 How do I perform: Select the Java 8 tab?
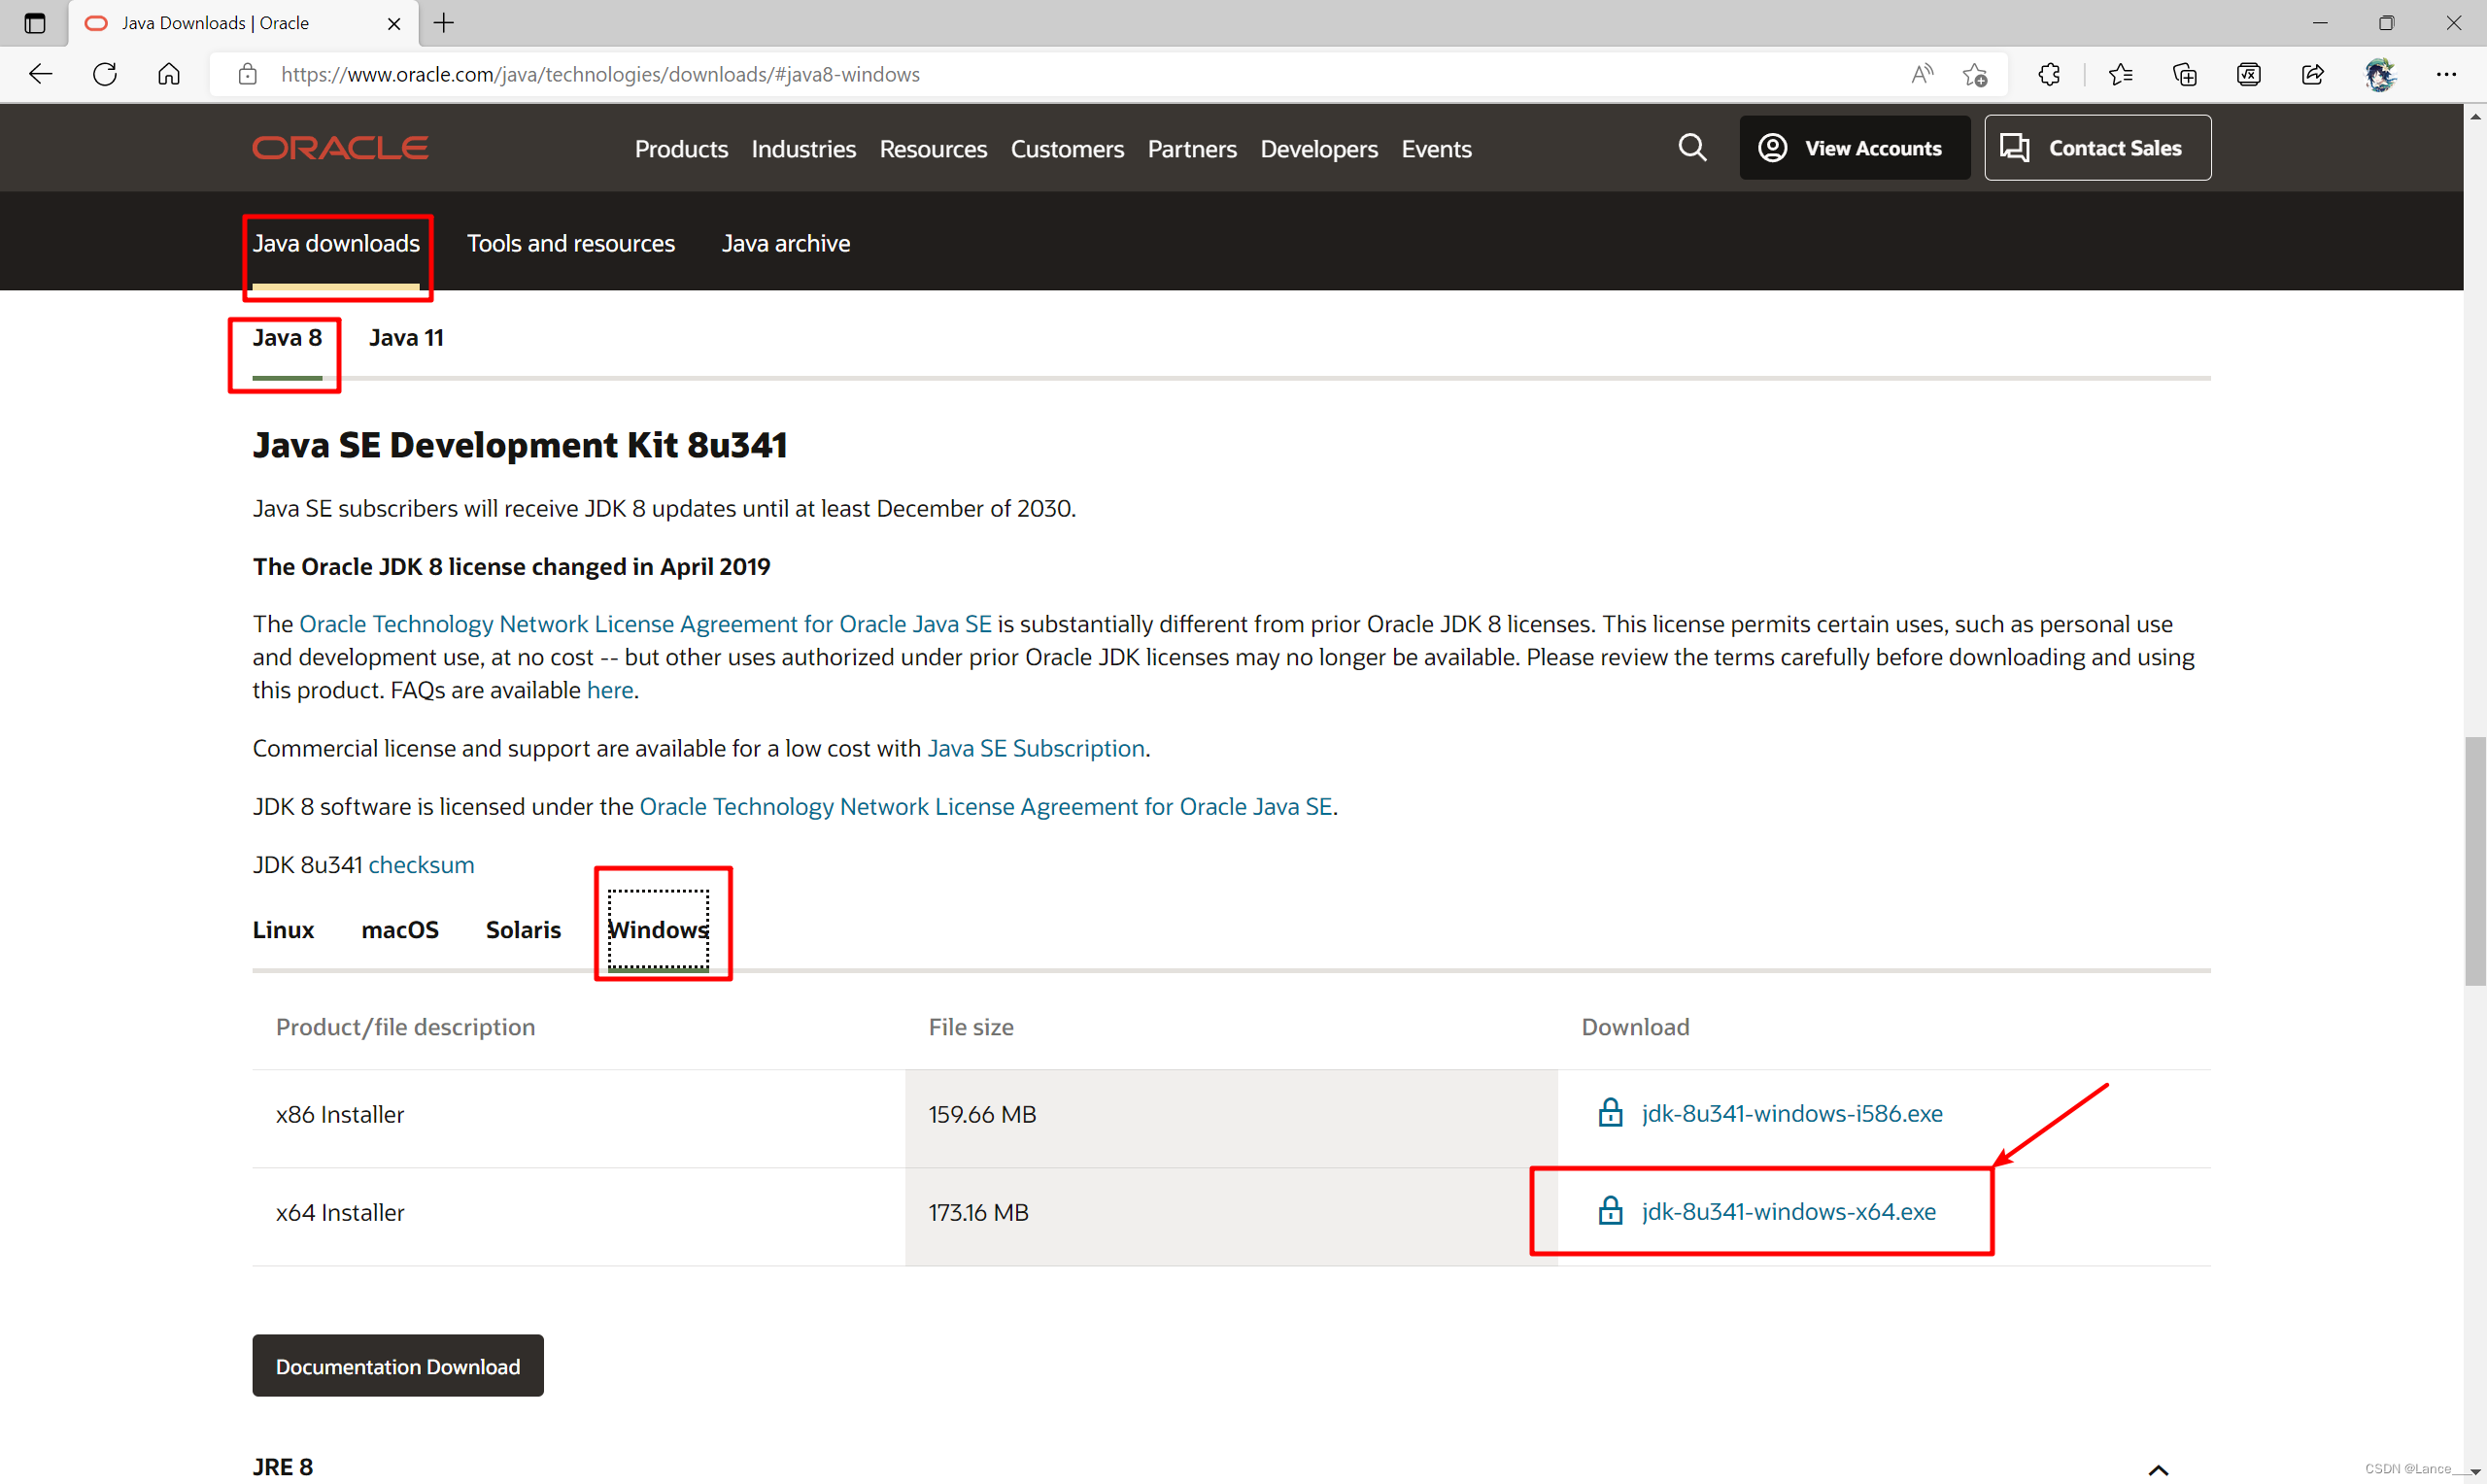tap(287, 338)
